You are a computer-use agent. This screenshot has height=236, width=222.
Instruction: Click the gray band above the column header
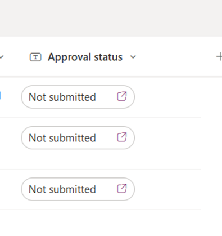point(111,18)
